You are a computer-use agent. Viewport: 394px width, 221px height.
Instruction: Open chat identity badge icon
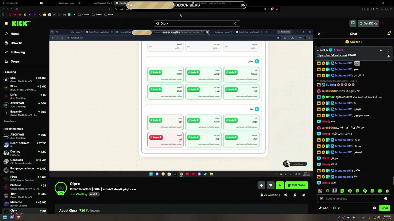(321, 199)
